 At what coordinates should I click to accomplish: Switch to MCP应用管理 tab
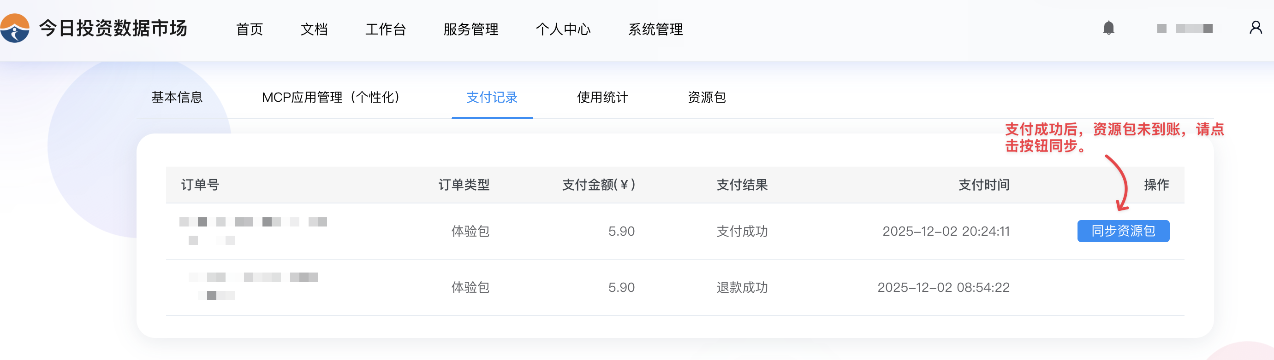330,97
